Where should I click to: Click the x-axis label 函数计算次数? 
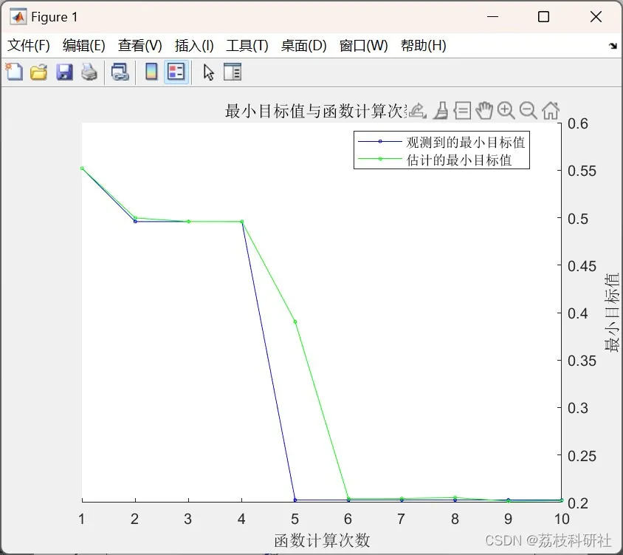pyautogui.click(x=322, y=540)
